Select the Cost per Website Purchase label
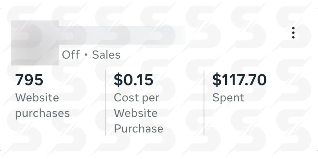This screenshot has height=159, width=318. tap(138, 113)
